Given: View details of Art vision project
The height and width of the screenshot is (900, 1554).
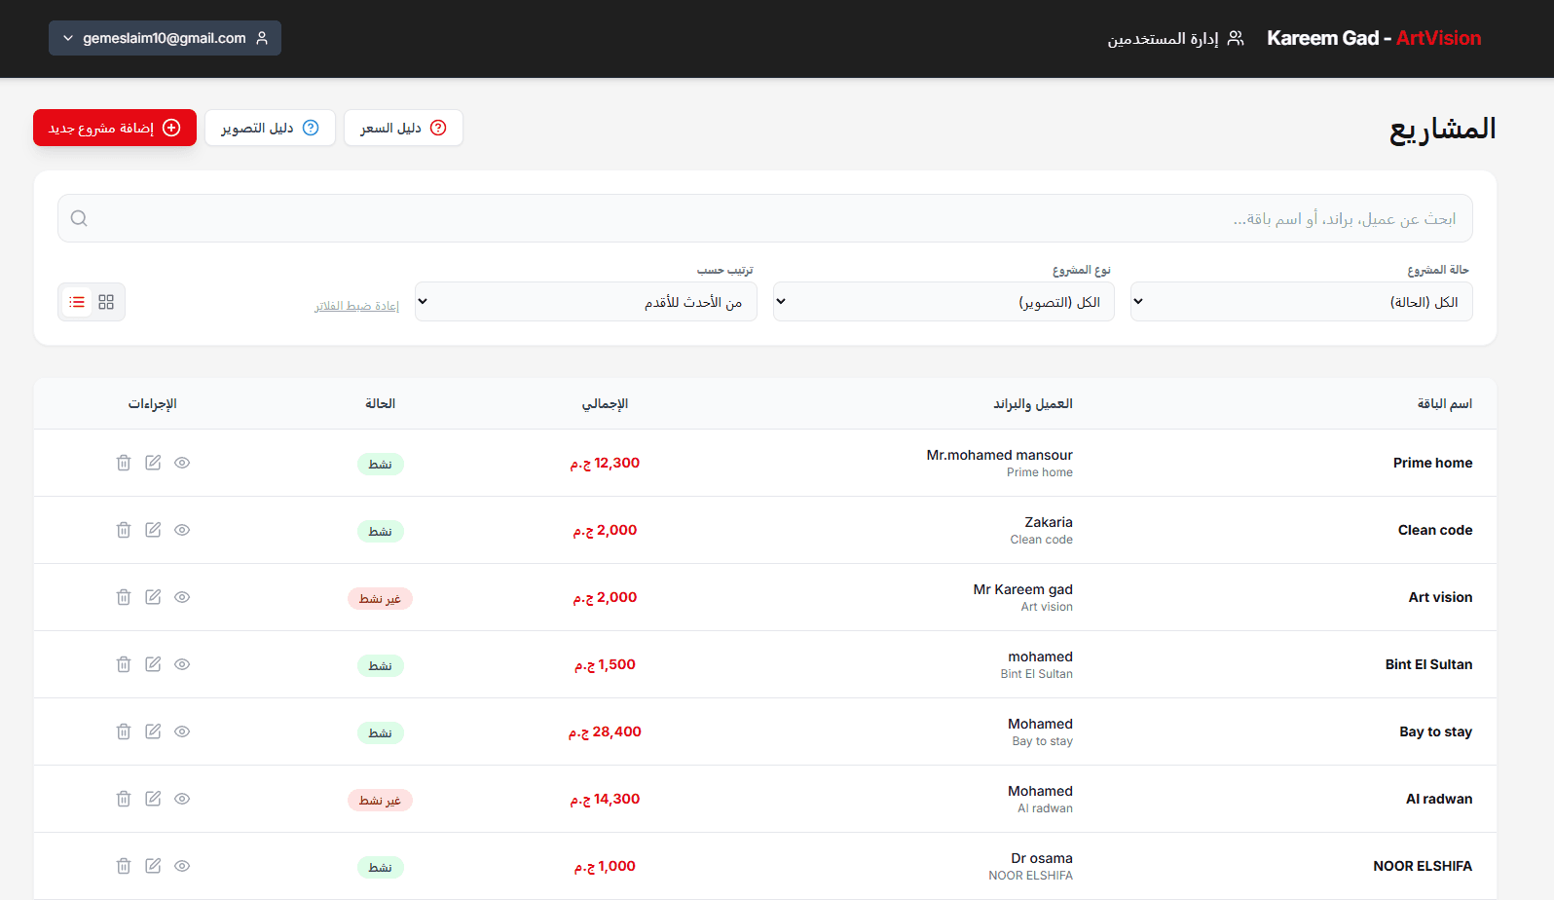Looking at the screenshot, I should coord(182,597).
